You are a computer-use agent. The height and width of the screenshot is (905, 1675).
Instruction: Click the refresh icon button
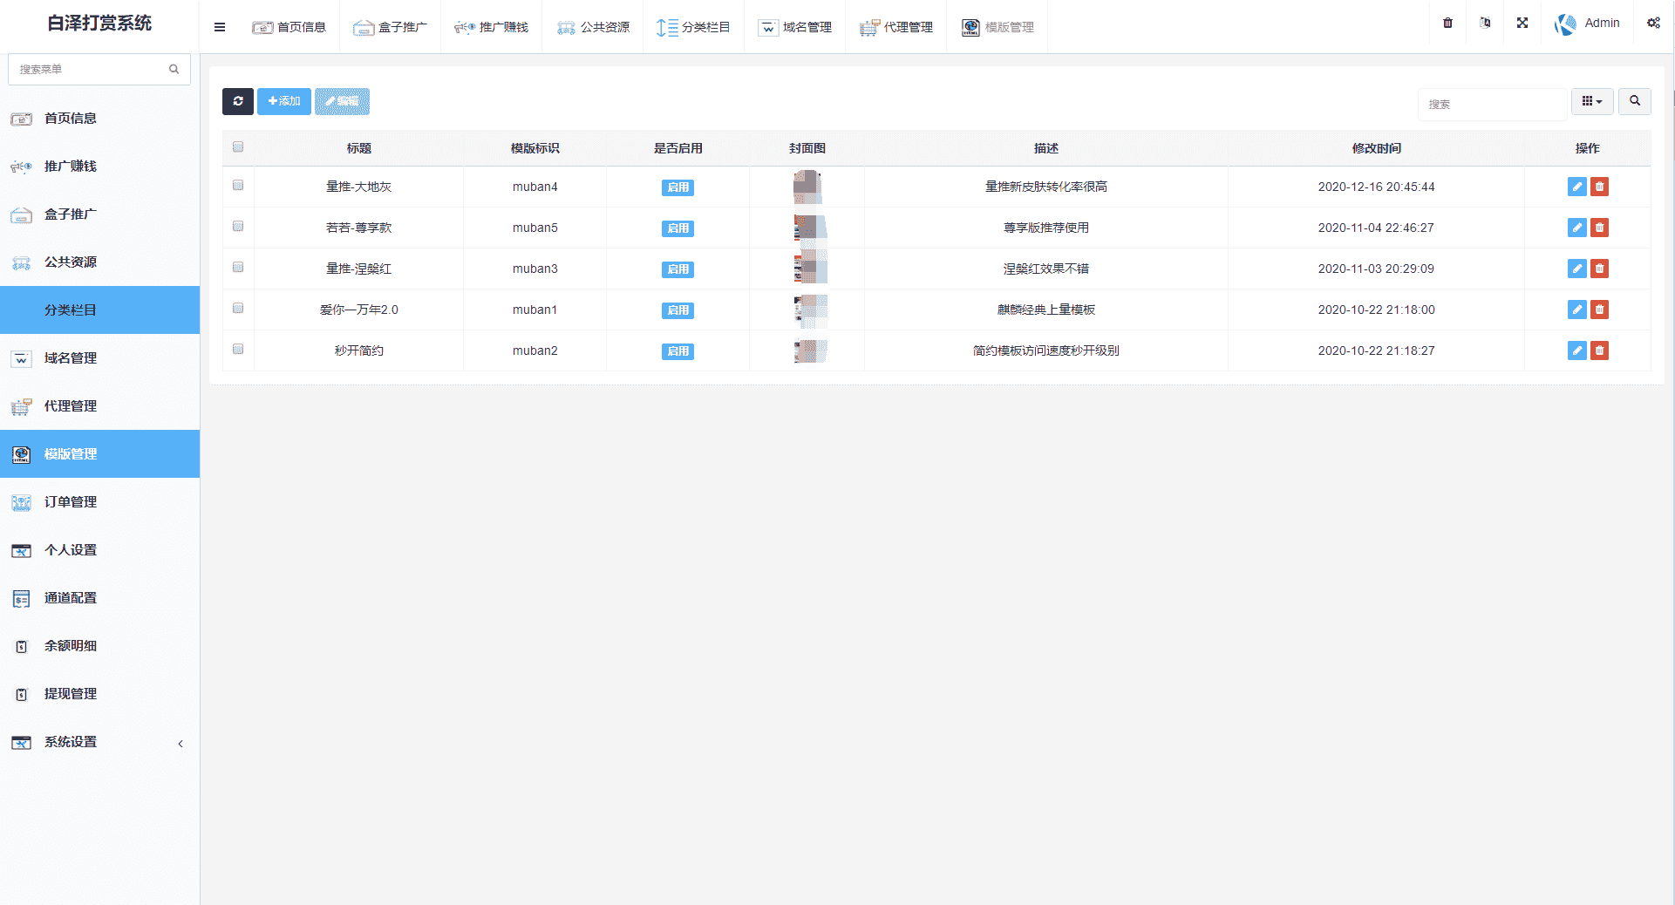click(237, 102)
